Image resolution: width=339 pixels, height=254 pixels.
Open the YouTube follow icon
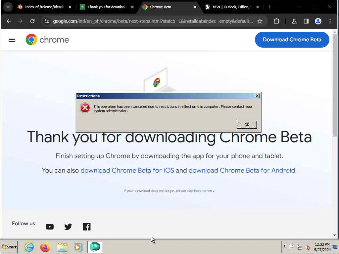pos(50,227)
